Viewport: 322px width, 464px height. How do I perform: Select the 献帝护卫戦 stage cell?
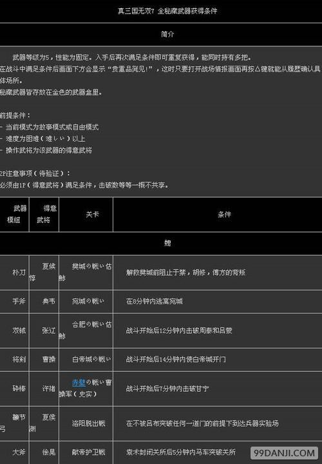pyautogui.click(x=86, y=453)
